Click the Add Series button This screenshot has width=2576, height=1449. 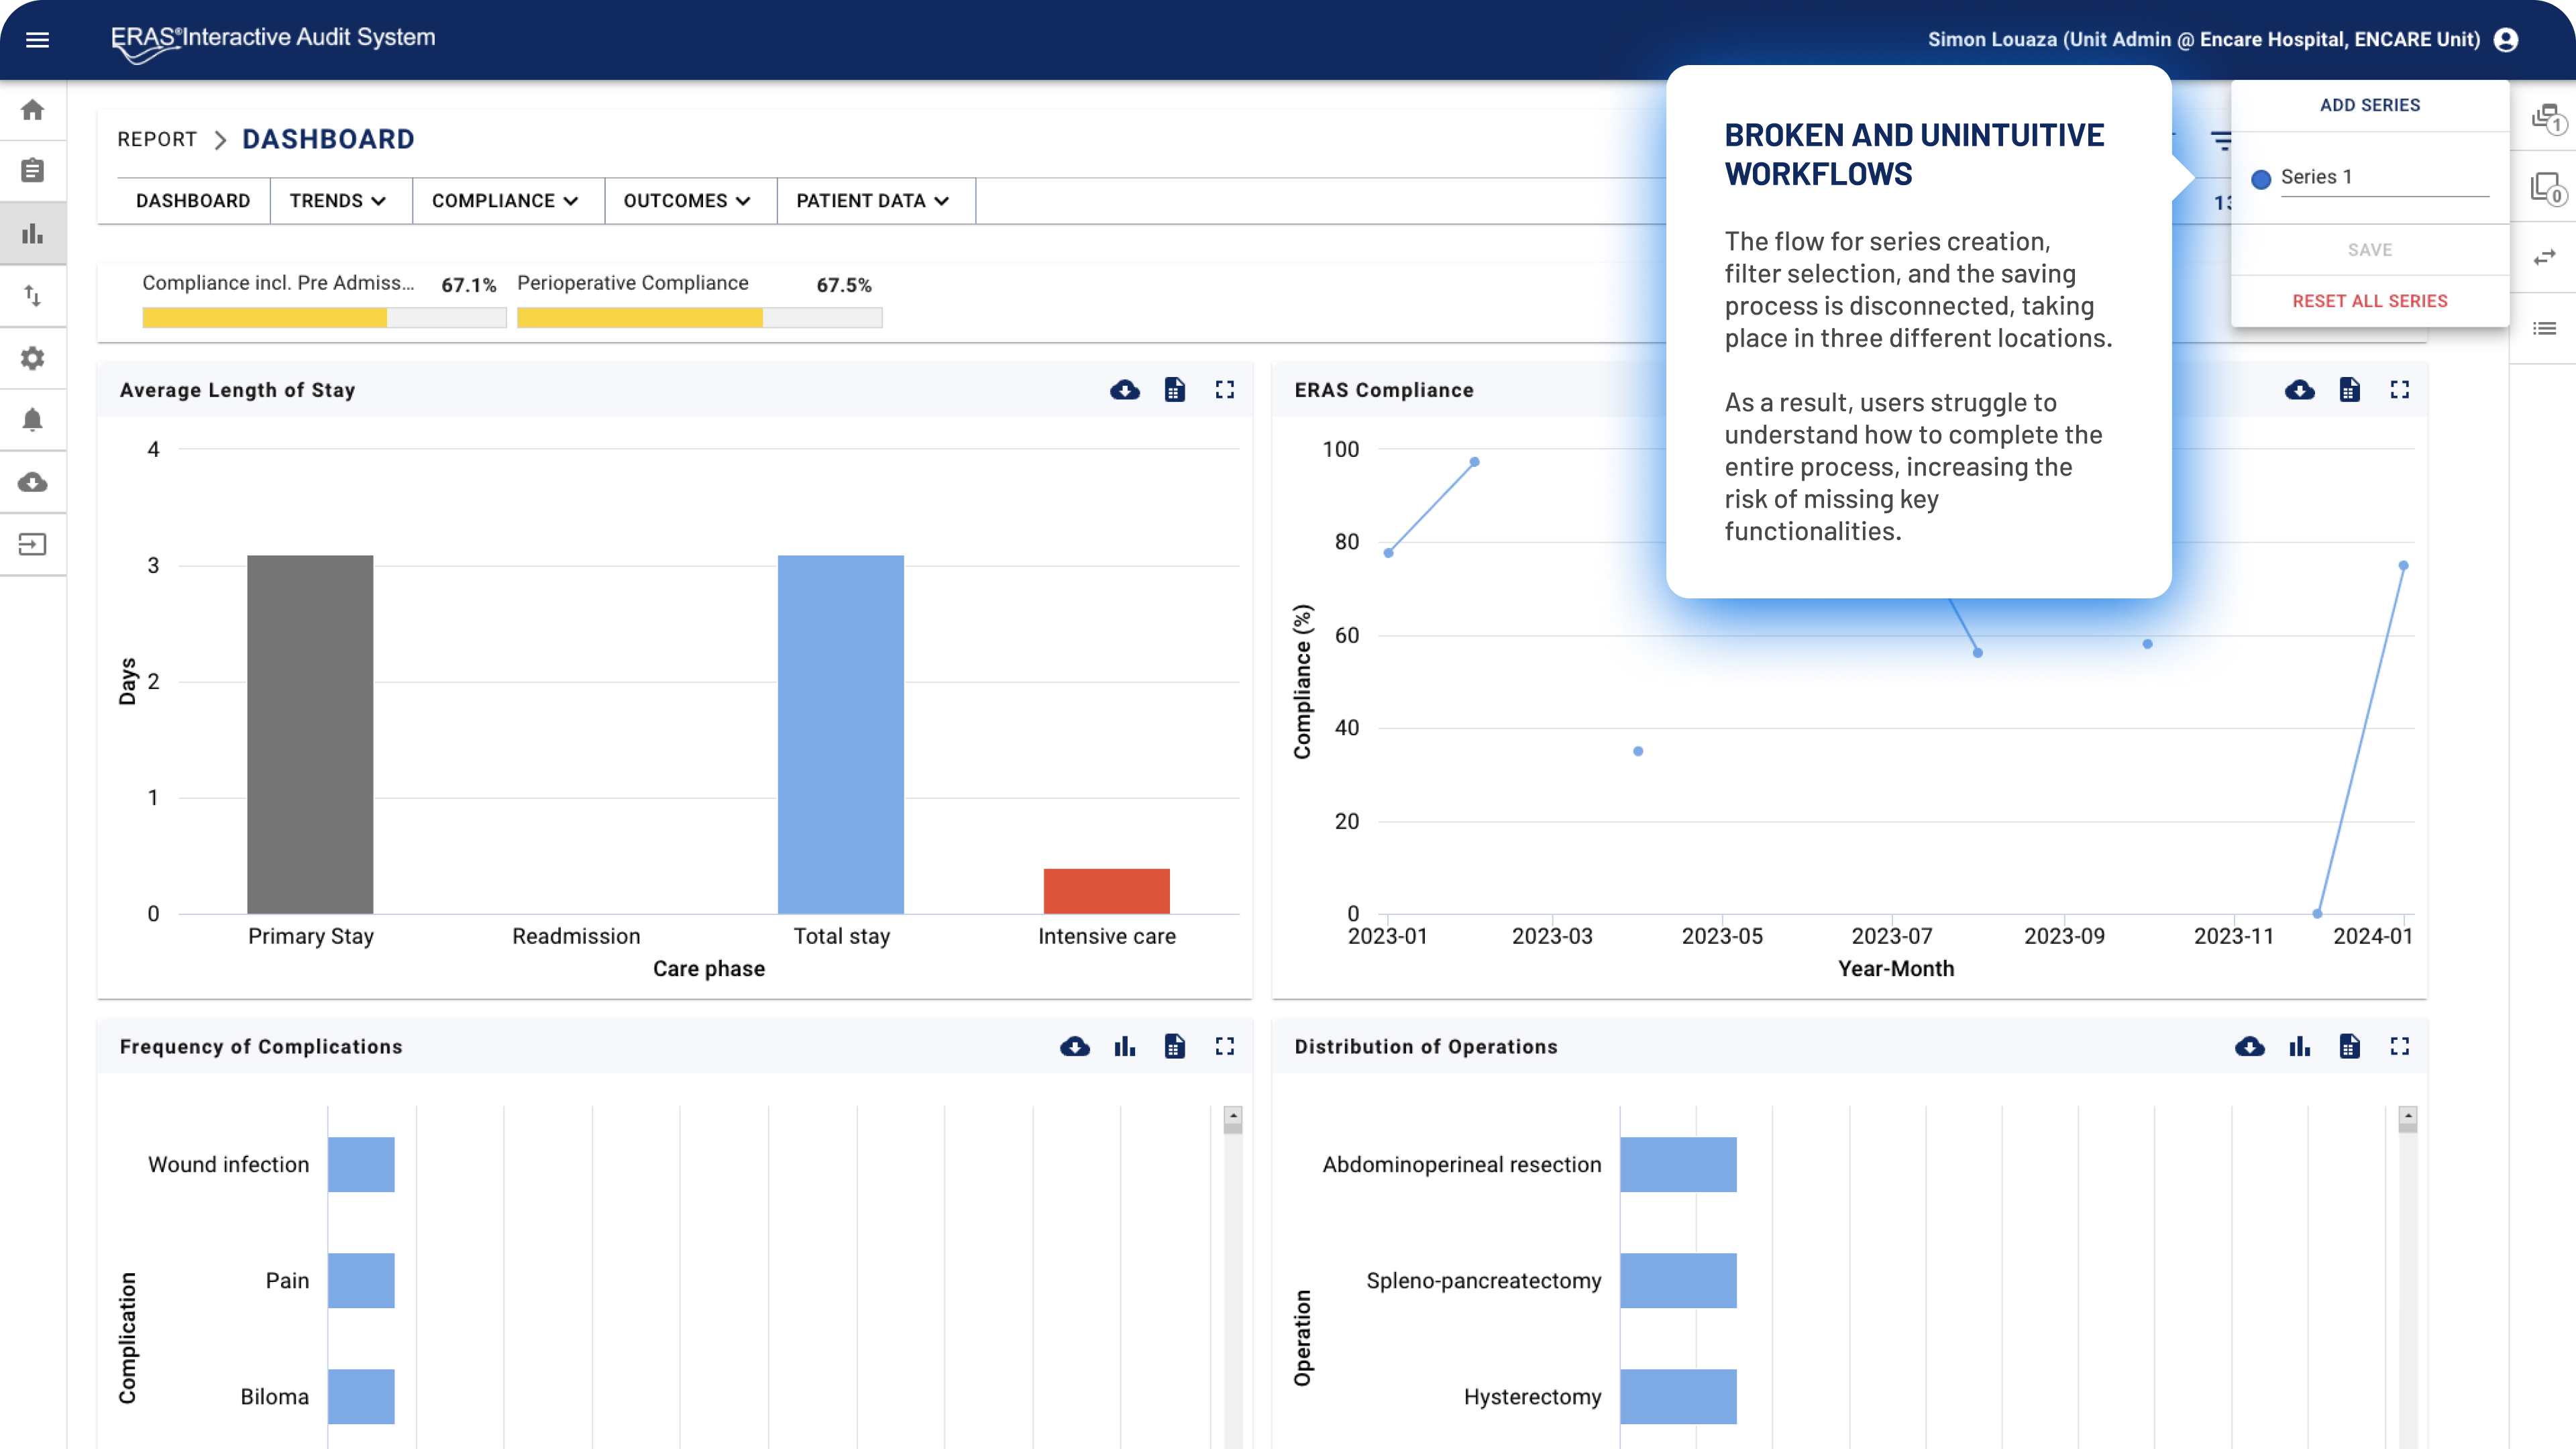point(2370,105)
